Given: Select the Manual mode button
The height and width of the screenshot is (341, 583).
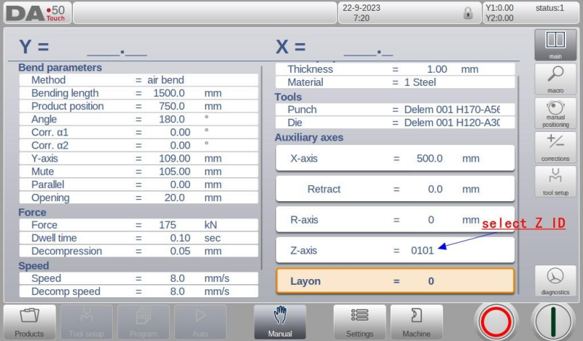Looking at the screenshot, I should click(280, 321).
